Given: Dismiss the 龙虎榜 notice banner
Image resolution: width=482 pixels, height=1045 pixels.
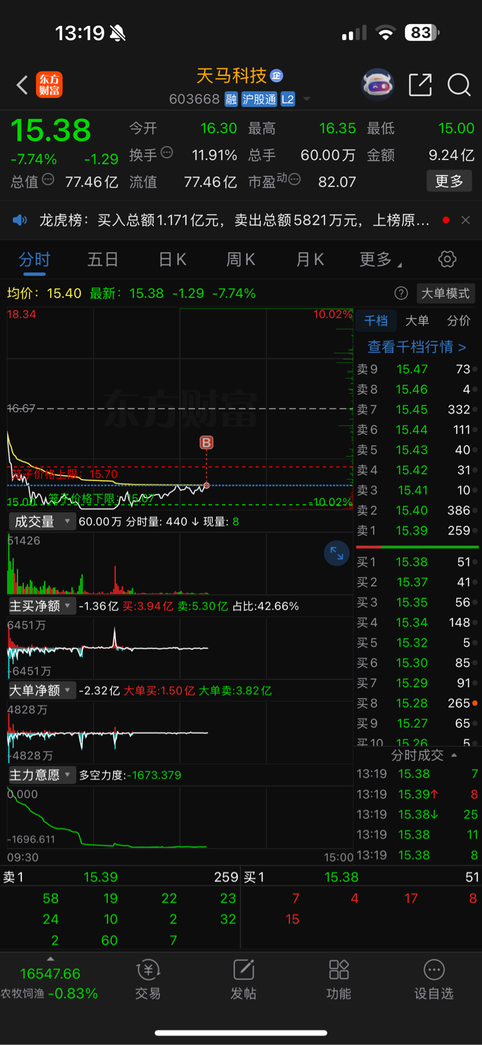Looking at the screenshot, I should point(465,220).
